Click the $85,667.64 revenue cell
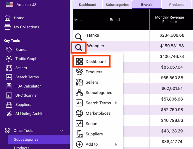Screen dimensions: 193x149 coord(172,67)
